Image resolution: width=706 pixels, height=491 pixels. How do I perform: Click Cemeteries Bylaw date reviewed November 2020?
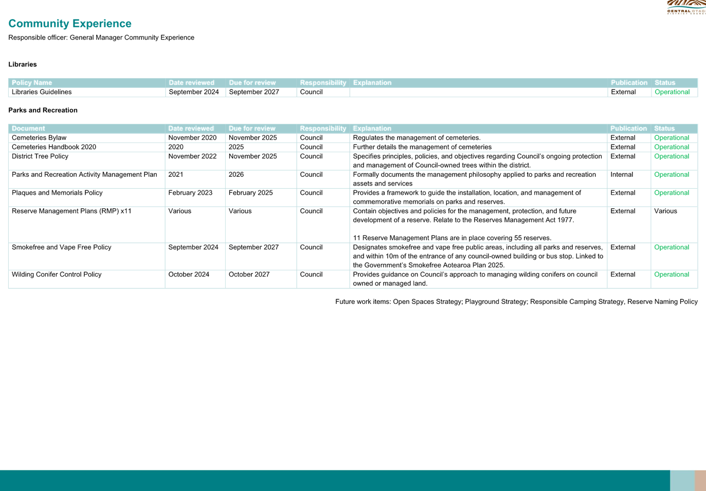192,138
